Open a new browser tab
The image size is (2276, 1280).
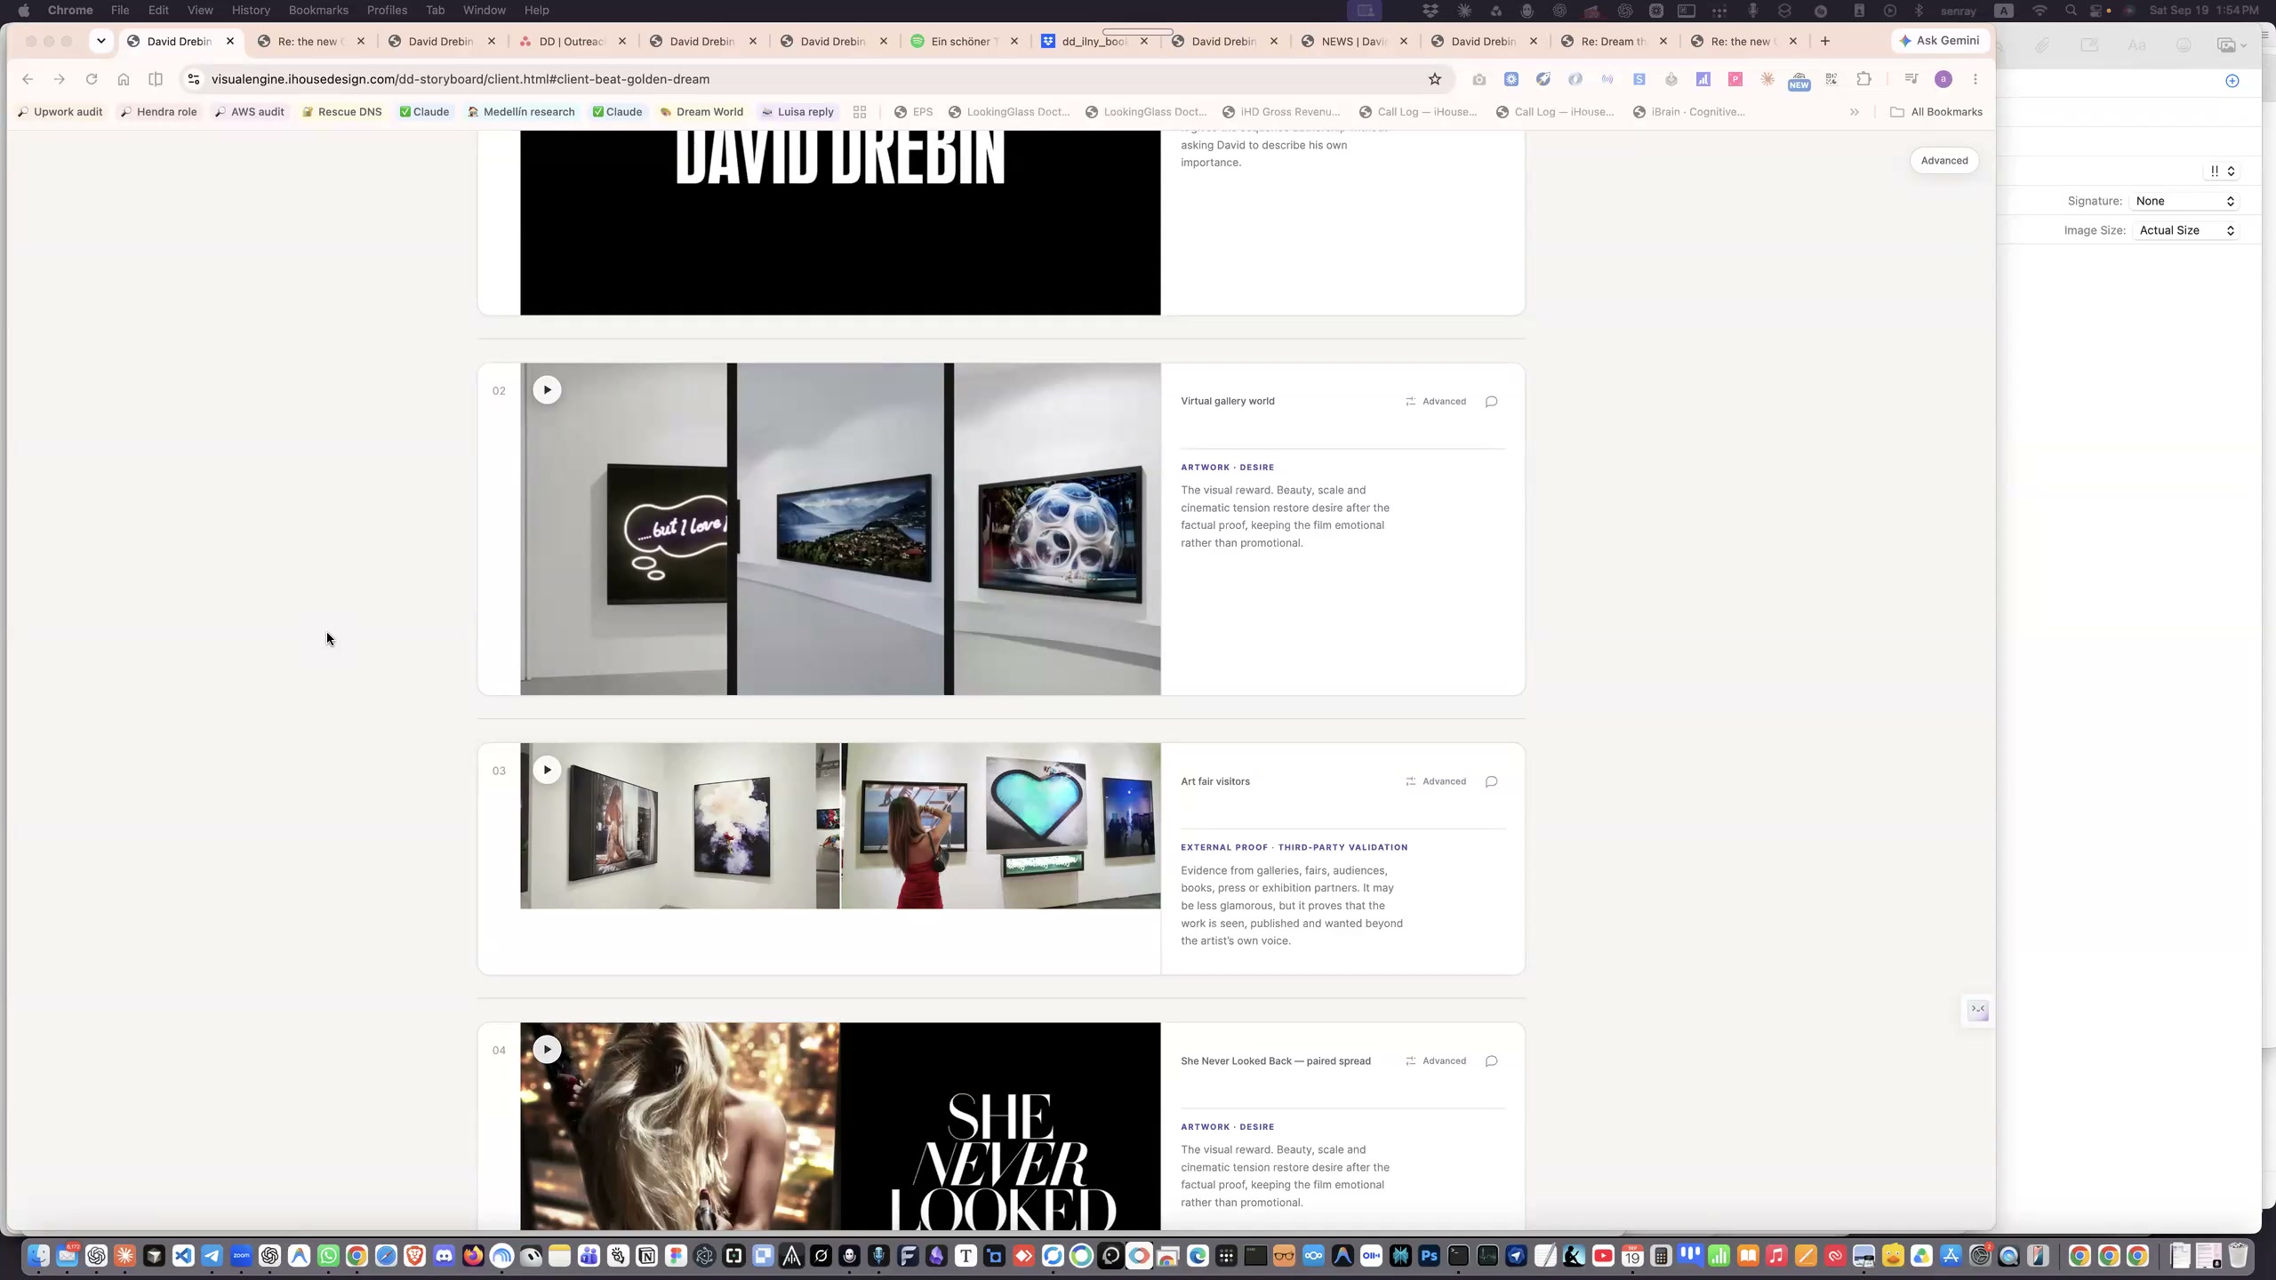click(x=1824, y=41)
